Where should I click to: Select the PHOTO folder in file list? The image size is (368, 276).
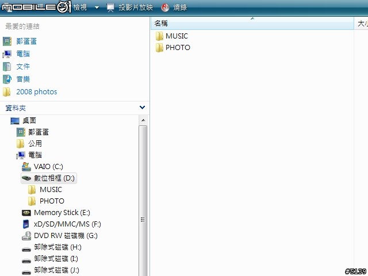pos(178,48)
